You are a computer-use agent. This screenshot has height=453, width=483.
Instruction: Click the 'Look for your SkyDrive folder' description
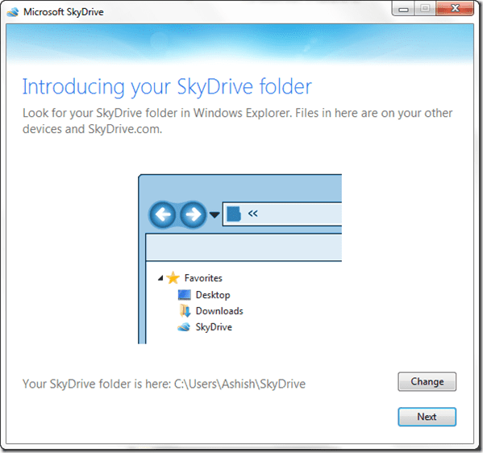click(238, 121)
